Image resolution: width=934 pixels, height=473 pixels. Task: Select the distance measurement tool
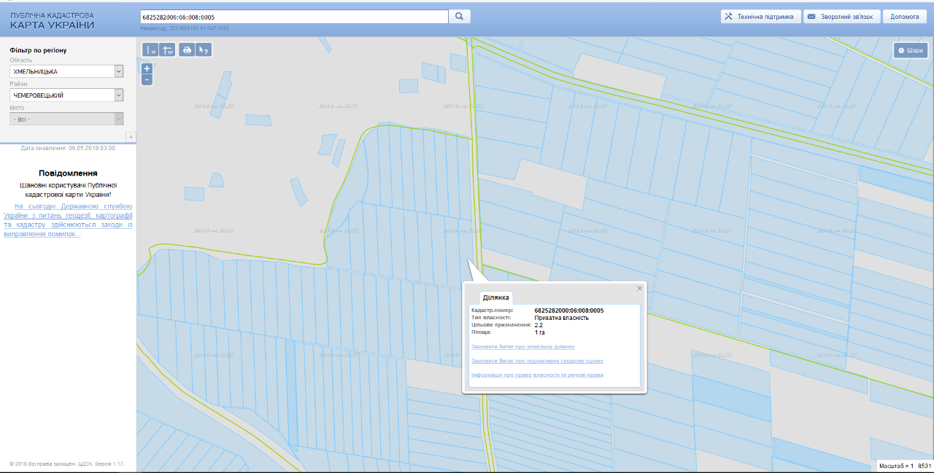point(150,50)
